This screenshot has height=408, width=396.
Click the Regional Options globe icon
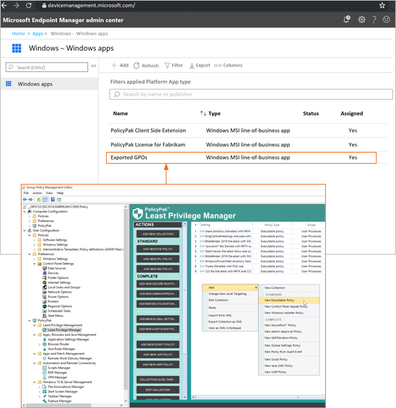coord(44,306)
